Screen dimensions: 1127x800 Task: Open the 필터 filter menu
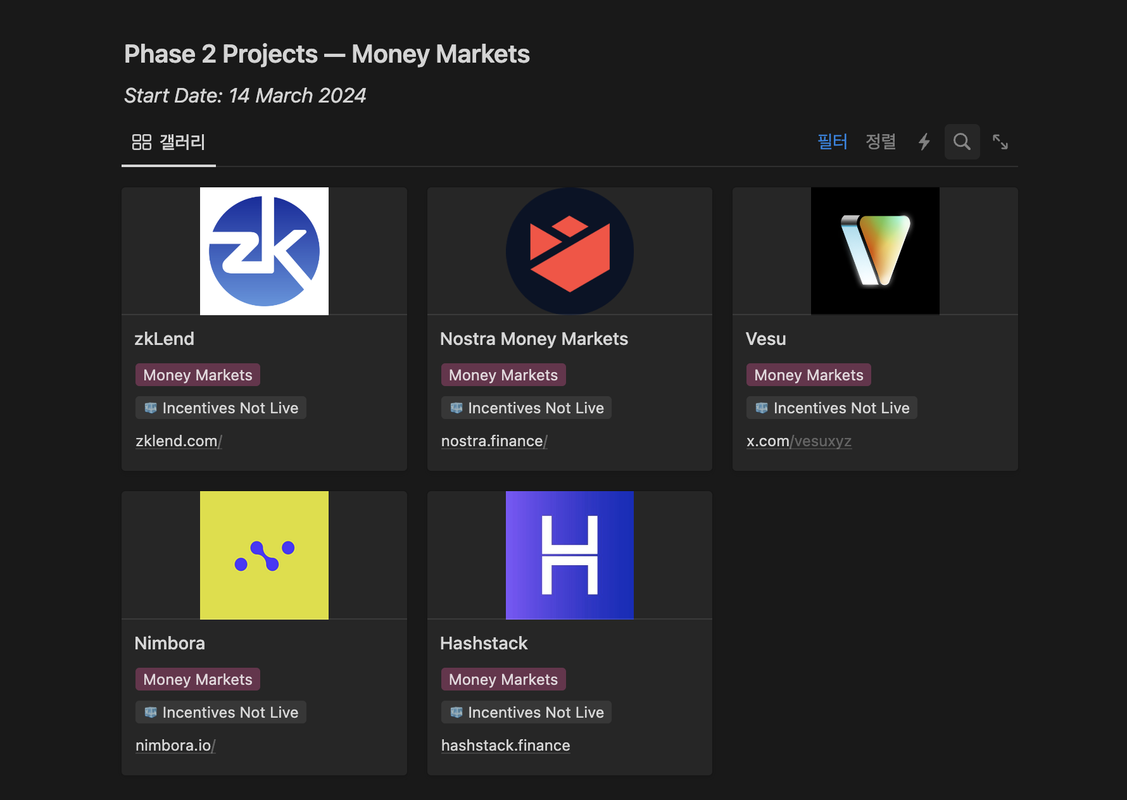833,142
